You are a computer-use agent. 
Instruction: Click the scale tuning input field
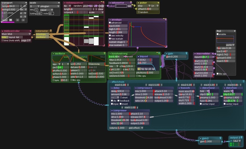(x=40, y=14)
